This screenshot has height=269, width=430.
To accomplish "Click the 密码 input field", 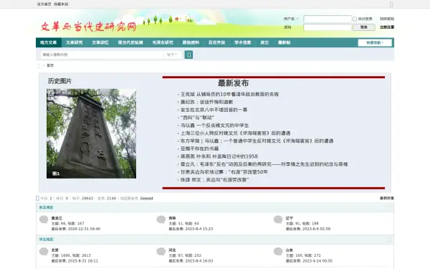I will click(x=328, y=27).
